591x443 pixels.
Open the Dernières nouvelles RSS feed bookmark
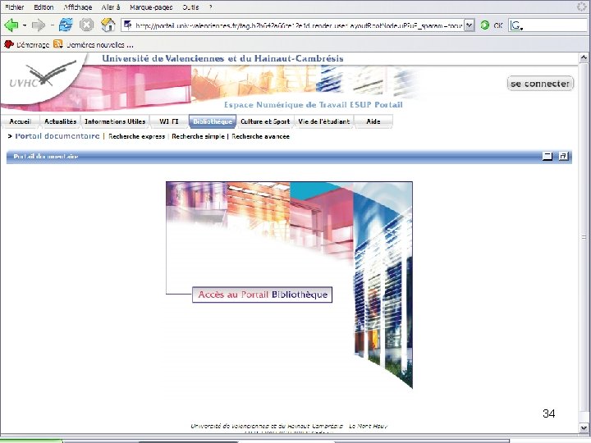tap(93, 44)
